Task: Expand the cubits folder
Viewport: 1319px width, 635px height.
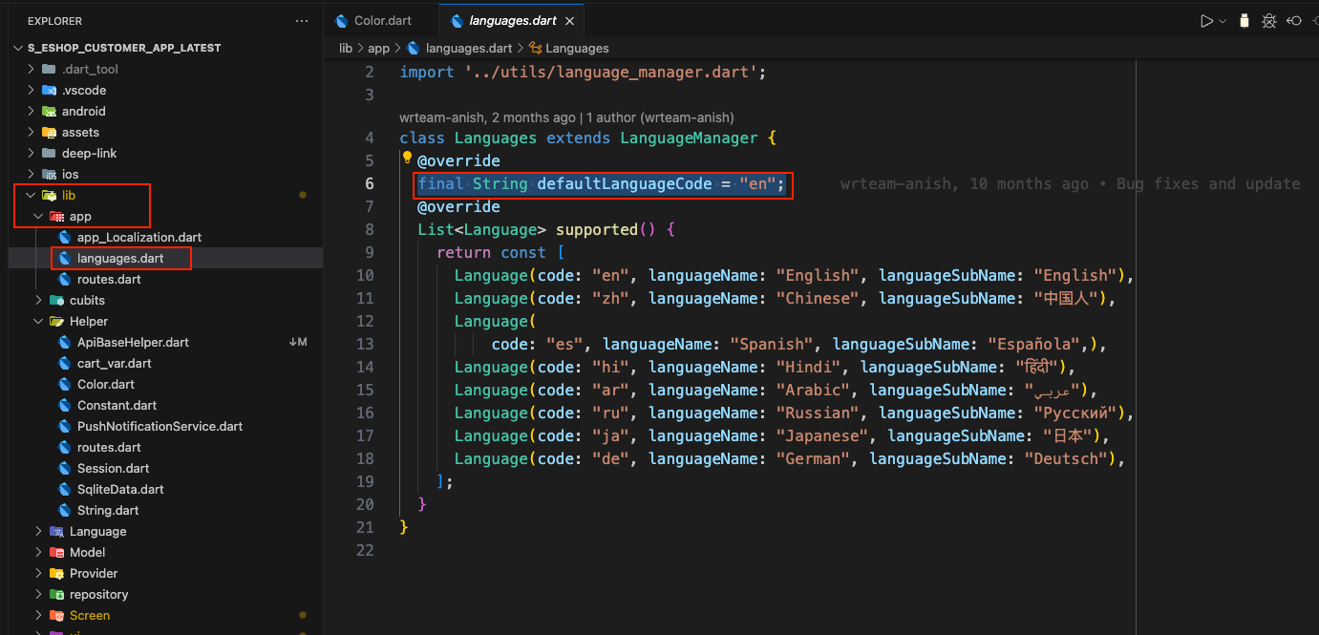Action: 87,301
